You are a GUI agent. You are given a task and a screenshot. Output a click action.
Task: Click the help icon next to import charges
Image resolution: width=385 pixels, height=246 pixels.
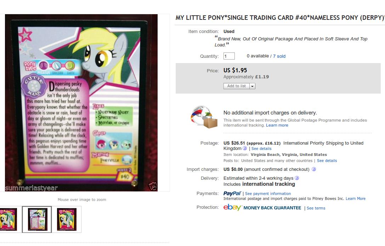click(x=314, y=169)
